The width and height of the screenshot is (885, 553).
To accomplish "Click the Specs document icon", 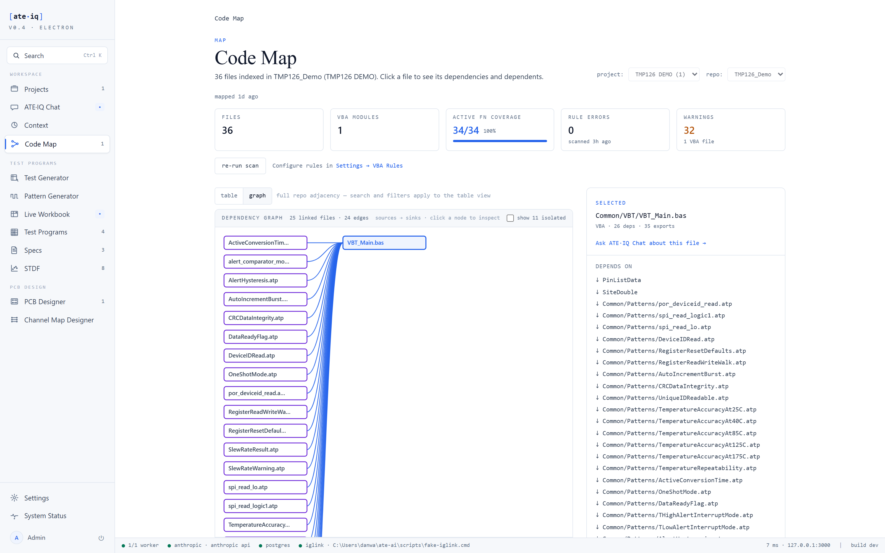I will coord(14,250).
